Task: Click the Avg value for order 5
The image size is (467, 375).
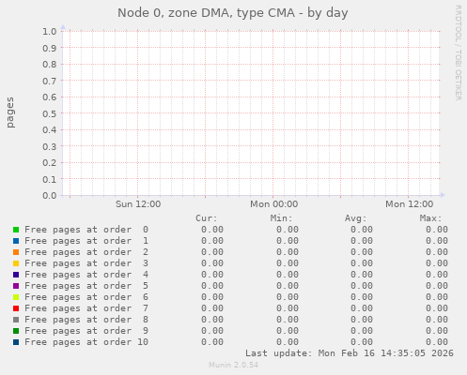Action: 362,286
